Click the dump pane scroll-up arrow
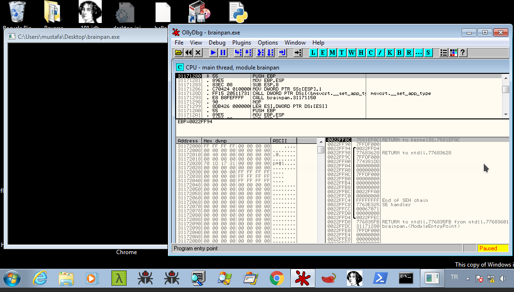 pos(321,142)
